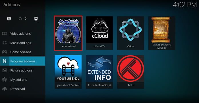Open the cCloud TV add-on
Image resolution: width=199 pixels, height=103 pixels.
click(100, 33)
